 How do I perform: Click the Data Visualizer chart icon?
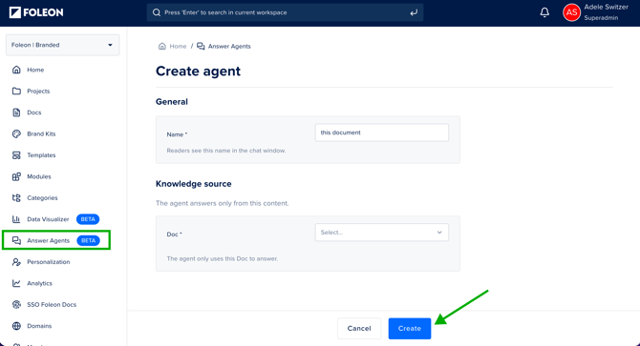(x=16, y=219)
